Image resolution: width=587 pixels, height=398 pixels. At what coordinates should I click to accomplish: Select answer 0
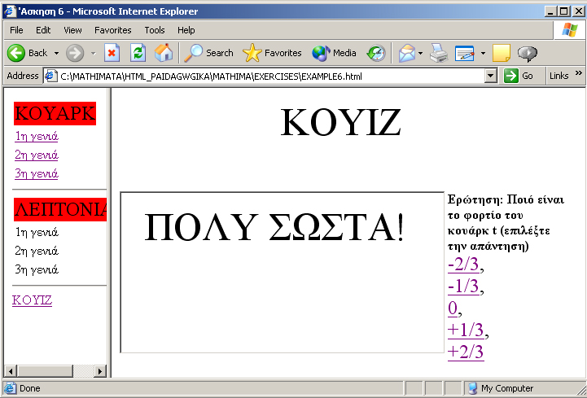click(x=453, y=308)
